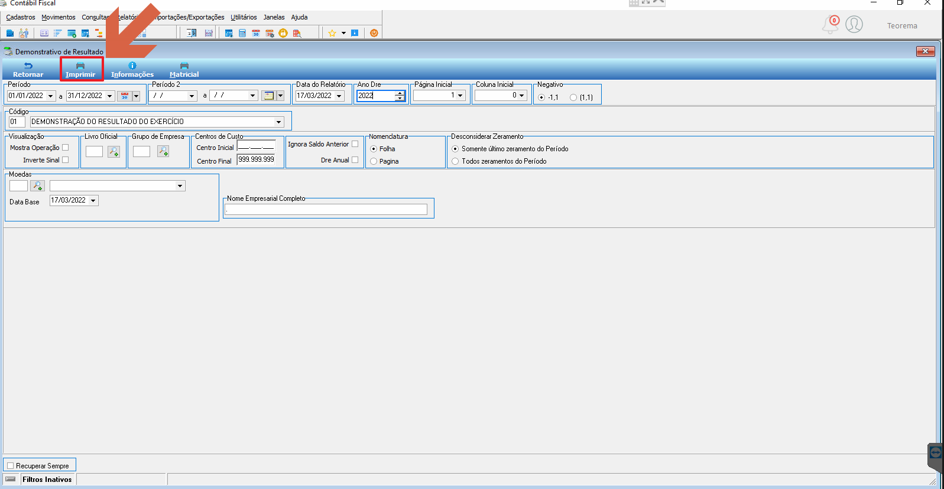This screenshot has height=489, width=944.
Task: Enable the Inverte Sinal checkbox
Action: pos(66,160)
